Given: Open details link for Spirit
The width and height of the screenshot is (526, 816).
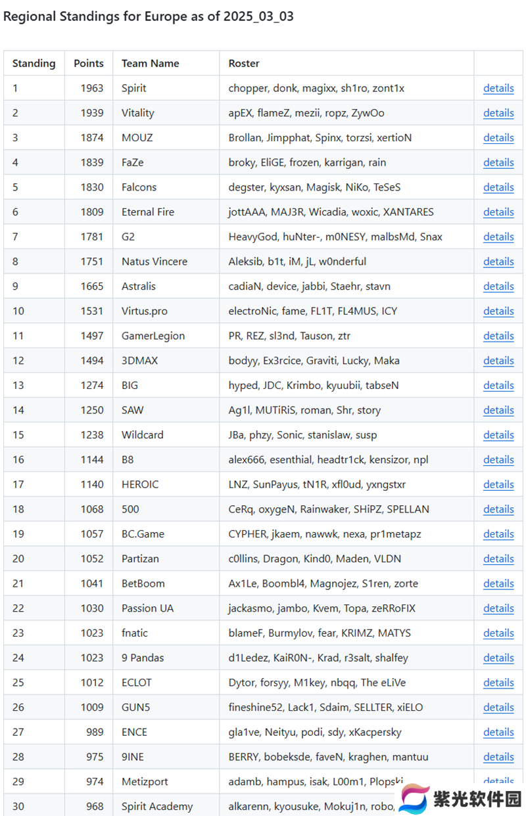Looking at the screenshot, I should 498,88.
